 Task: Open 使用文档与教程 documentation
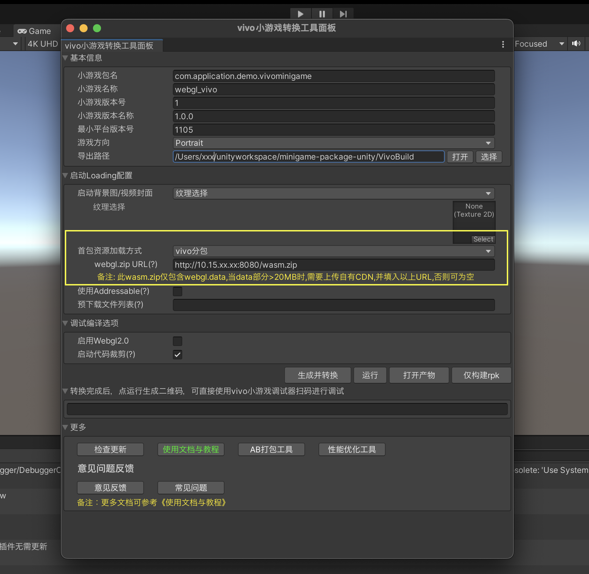pos(191,449)
